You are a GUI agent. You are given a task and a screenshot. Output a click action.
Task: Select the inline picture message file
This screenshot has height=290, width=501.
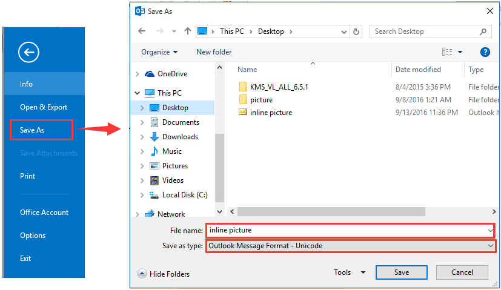click(271, 113)
